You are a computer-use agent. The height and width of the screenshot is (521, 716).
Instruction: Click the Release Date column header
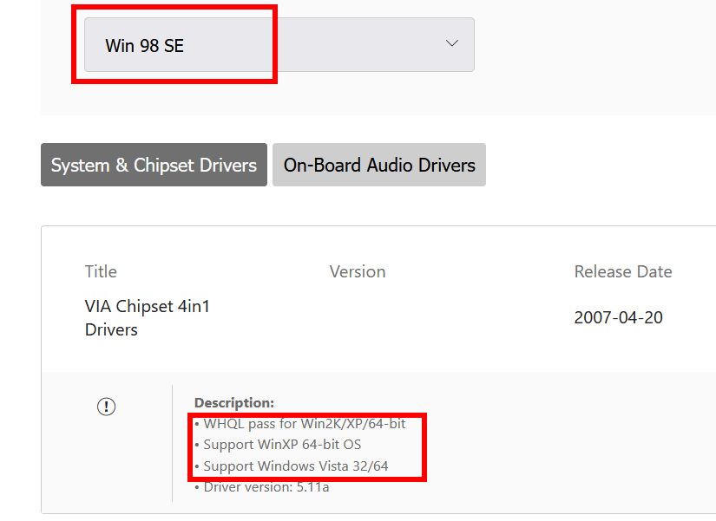click(623, 271)
